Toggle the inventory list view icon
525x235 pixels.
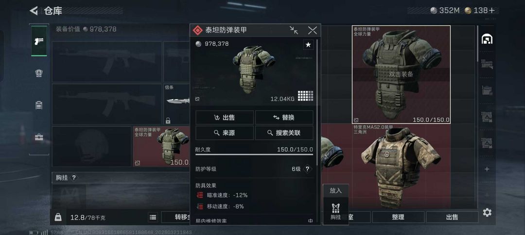tap(153, 217)
